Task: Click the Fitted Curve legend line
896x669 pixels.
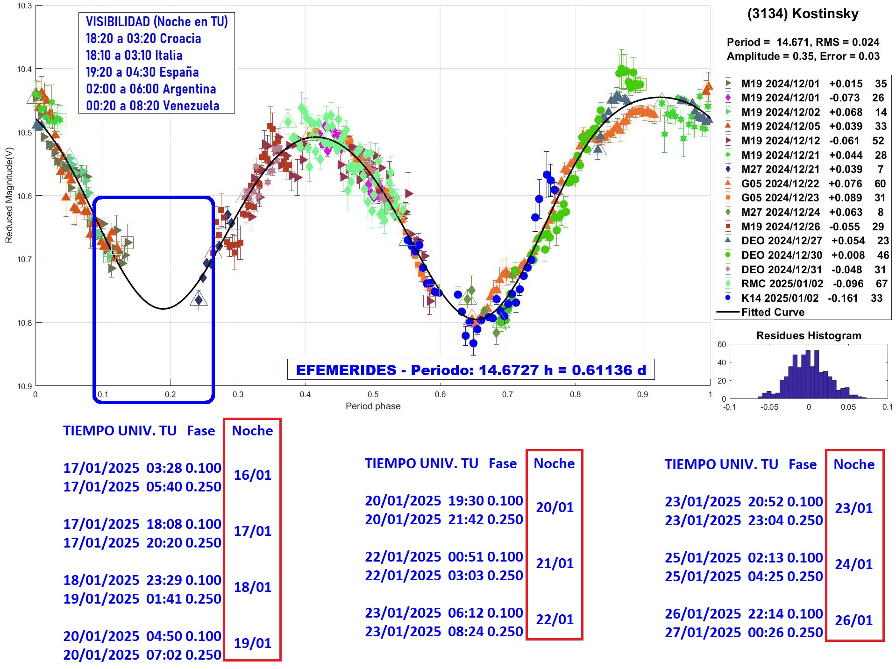Action: pos(728,312)
